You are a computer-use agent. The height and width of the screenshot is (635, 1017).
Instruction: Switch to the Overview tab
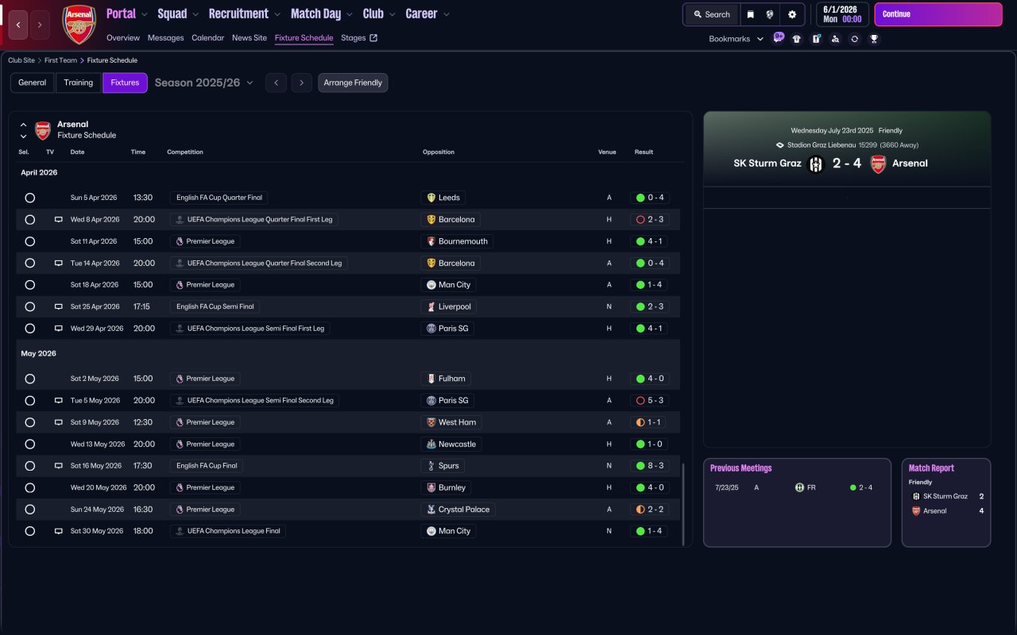pyautogui.click(x=123, y=38)
